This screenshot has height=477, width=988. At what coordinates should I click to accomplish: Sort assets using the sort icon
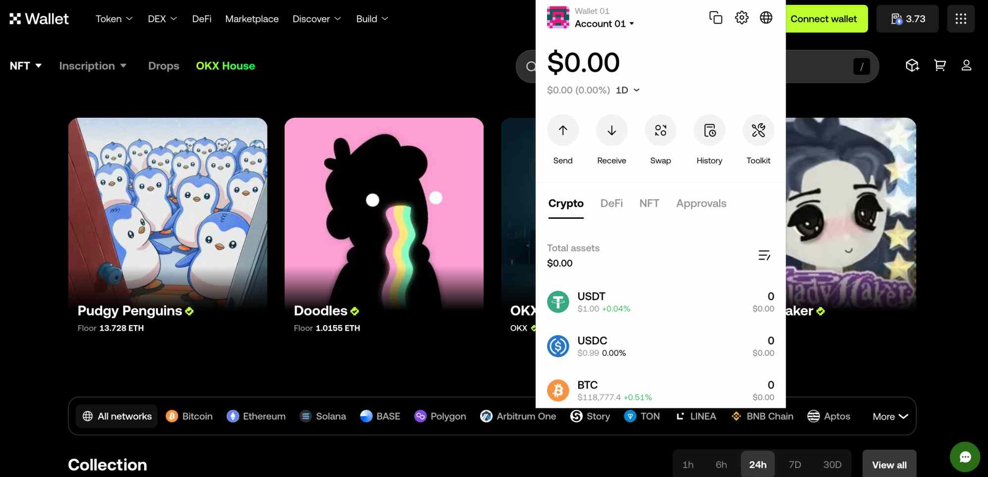pos(764,255)
